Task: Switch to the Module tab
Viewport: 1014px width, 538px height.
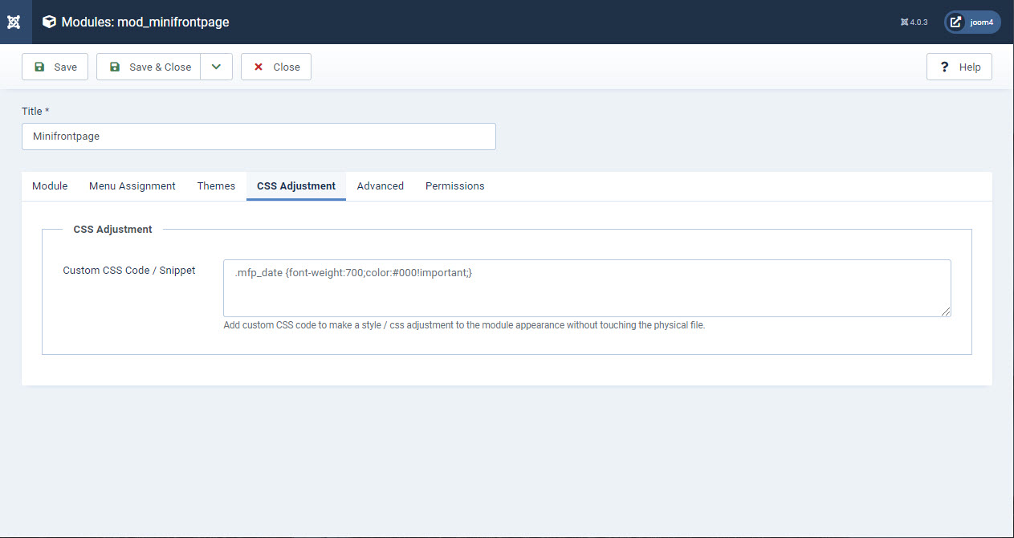Action: (x=50, y=185)
